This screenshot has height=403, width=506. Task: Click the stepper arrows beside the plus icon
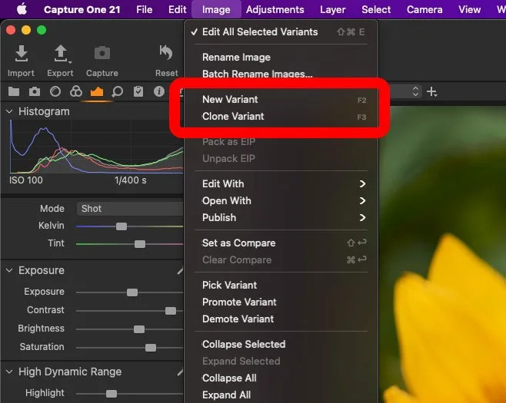point(415,91)
